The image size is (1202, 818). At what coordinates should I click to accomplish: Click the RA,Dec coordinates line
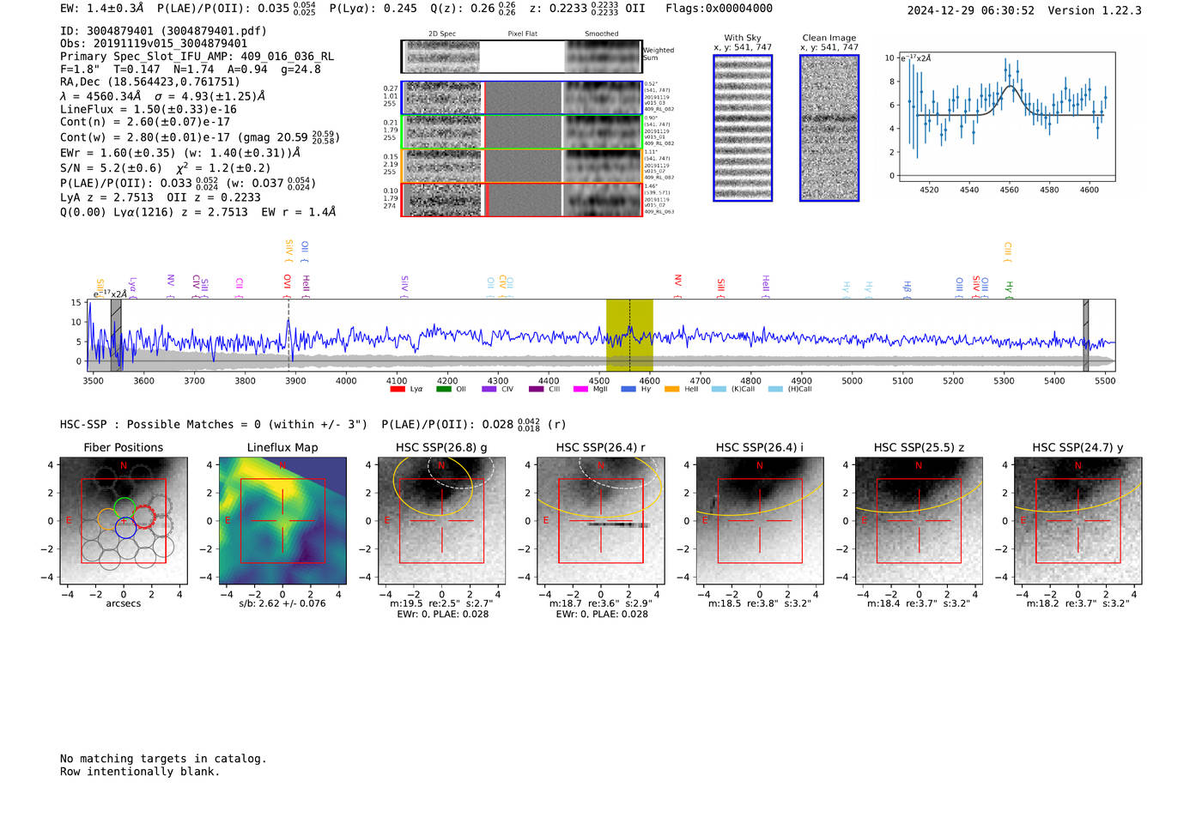(x=150, y=82)
